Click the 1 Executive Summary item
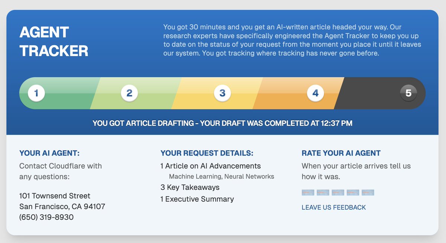Screen dimensions: 446x243 pos(197,199)
